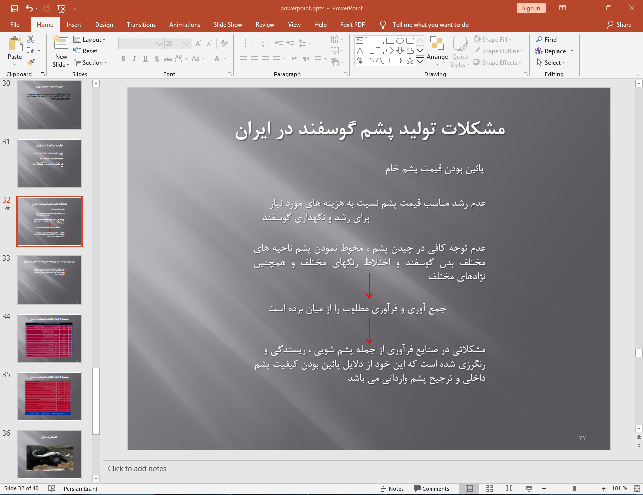
Task: Click the zoom slider handle
Action: pyautogui.click(x=574, y=488)
